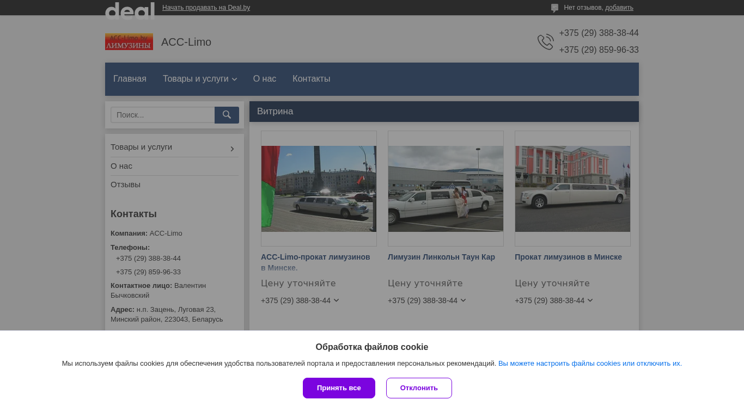Open ACC-Limo-прокат лимузинов в Минске product link

click(315, 262)
